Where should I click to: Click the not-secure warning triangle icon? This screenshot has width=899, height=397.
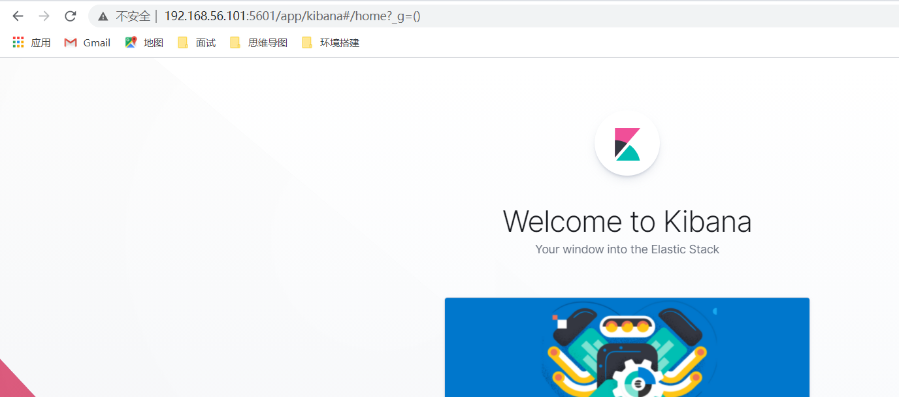coord(103,16)
